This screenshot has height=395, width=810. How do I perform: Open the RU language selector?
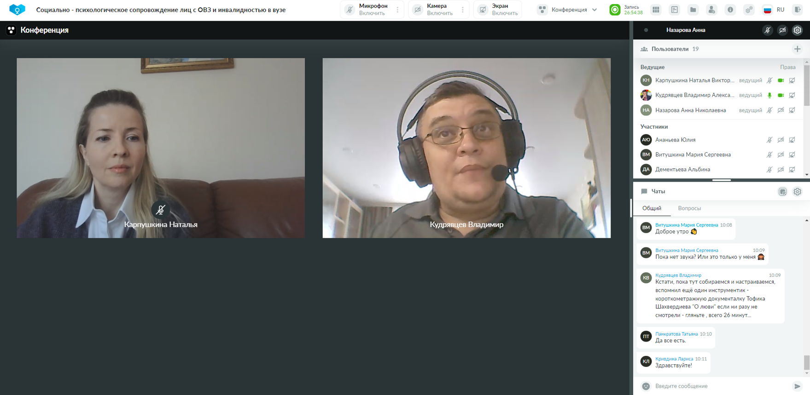(781, 10)
